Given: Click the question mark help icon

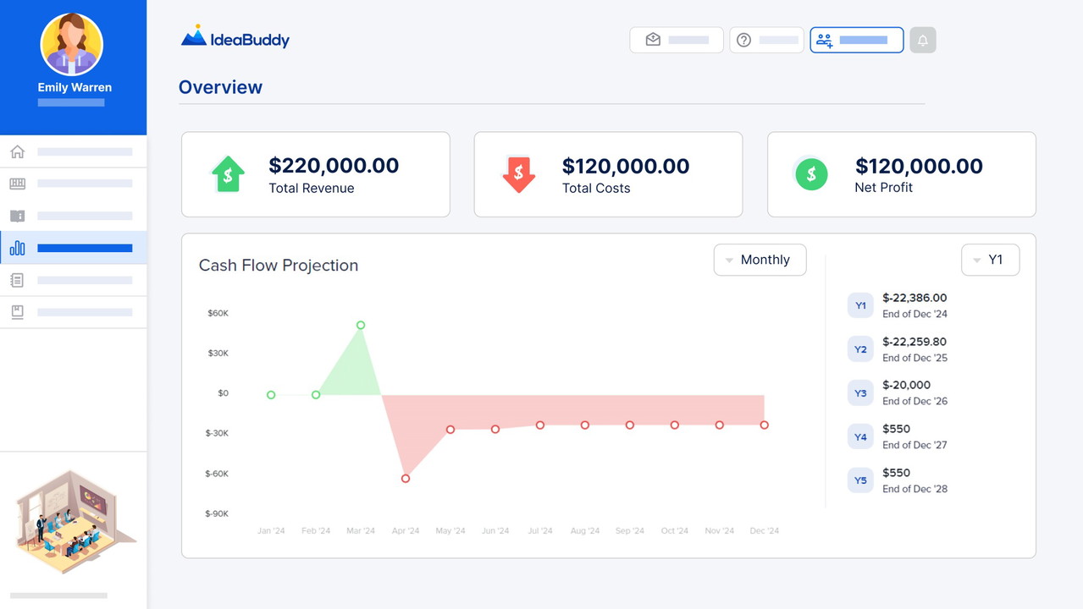Looking at the screenshot, I should point(743,40).
